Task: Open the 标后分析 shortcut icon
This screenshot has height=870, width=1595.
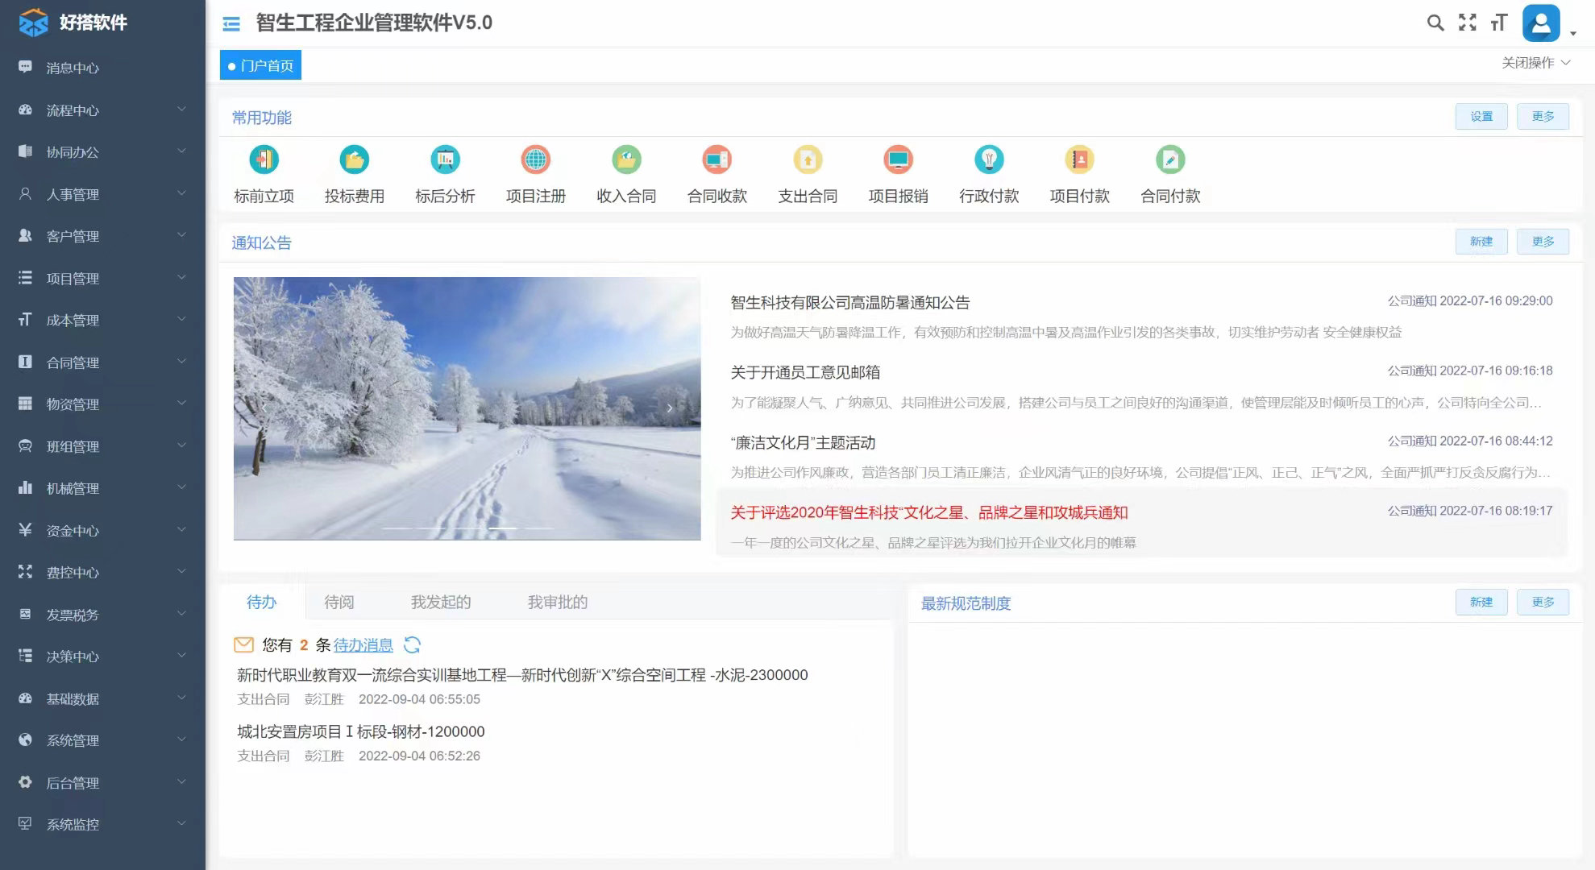Action: (x=445, y=159)
